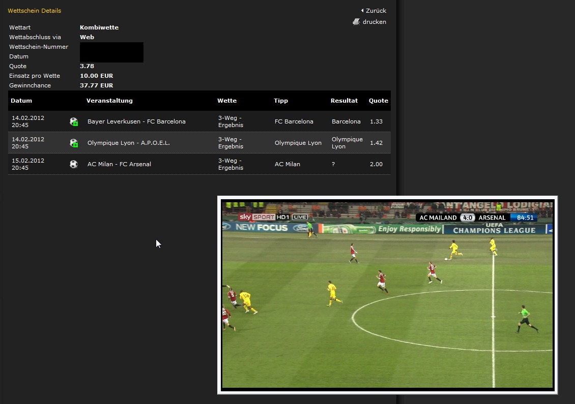This screenshot has width=575, height=404.
Task: Click the date cell in the Bayer Leverkusen row
Action: coord(28,121)
